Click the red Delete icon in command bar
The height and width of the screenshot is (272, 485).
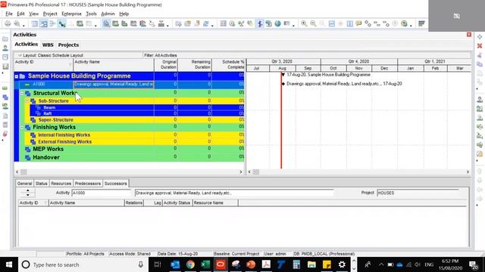click(x=480, y=46)
